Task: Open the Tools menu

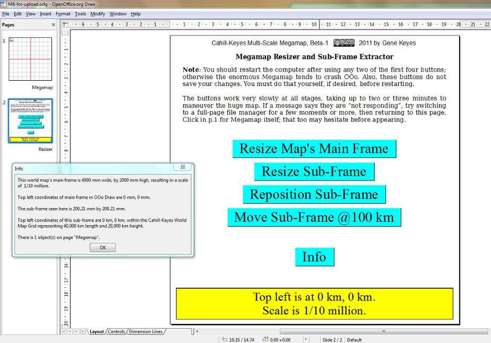Action: click(x=80, y=14)
